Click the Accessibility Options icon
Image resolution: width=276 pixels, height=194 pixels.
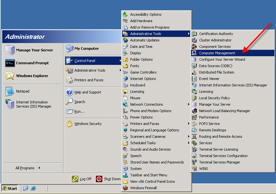(x=125, y=14)
